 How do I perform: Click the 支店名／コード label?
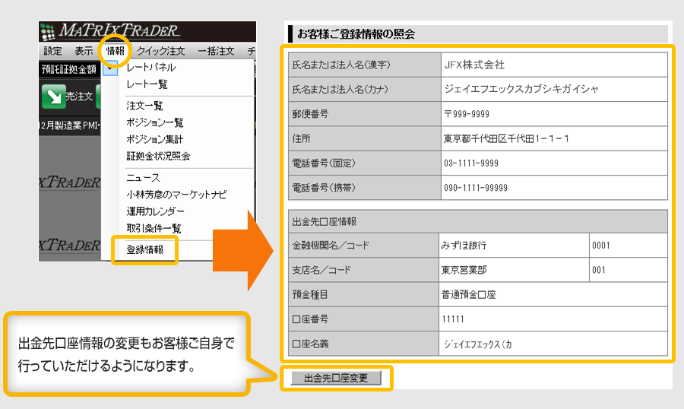[321, 270]
